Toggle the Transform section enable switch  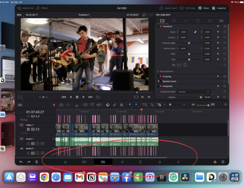(x=160, y=26)
